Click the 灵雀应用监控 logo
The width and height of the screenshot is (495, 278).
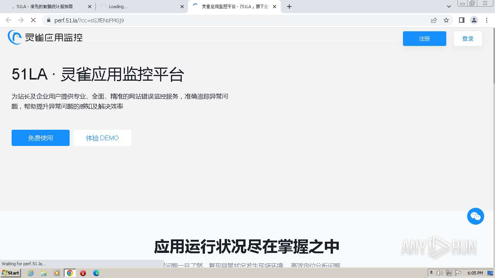pyautogui.click(x=45, y=37)
